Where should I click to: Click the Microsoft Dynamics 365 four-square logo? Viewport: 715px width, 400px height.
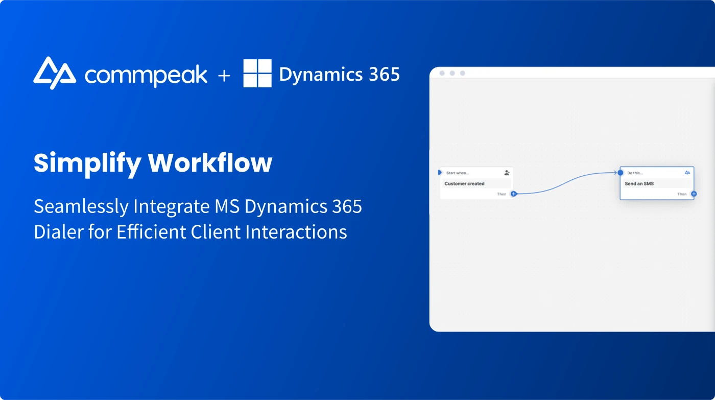pos(257,73)
